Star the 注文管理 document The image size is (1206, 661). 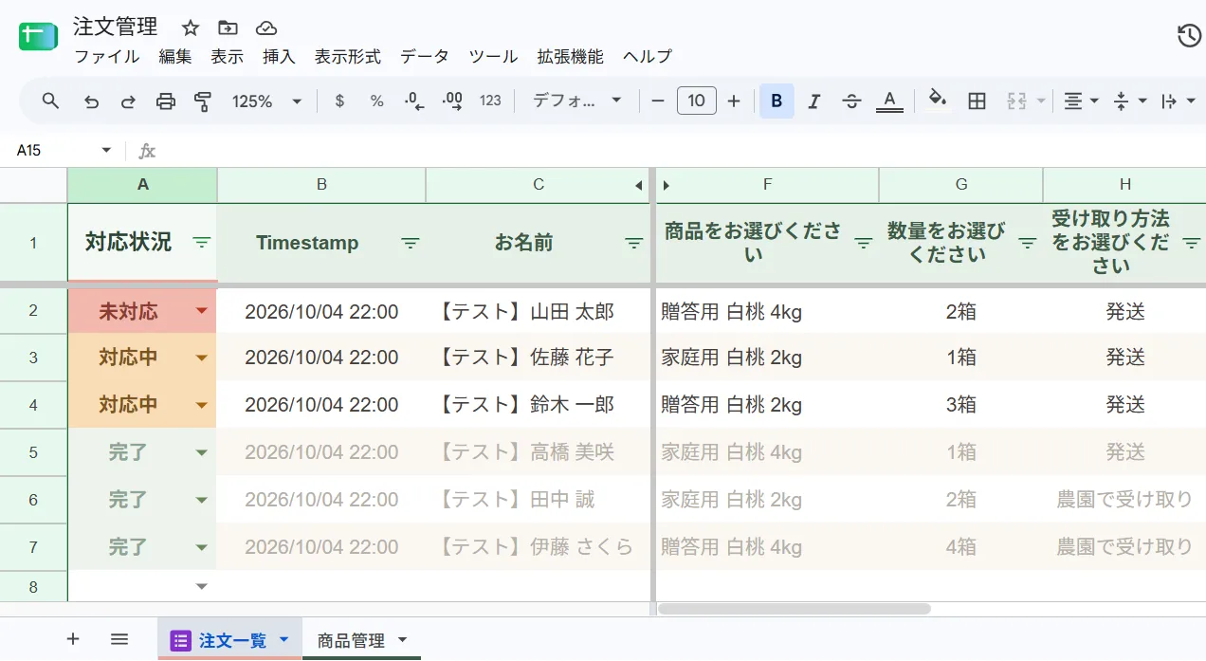(x=191, y=28)
